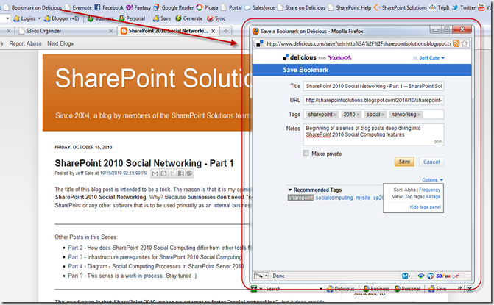Click Next Blog in the Blogger navbar

click(63, 44)
